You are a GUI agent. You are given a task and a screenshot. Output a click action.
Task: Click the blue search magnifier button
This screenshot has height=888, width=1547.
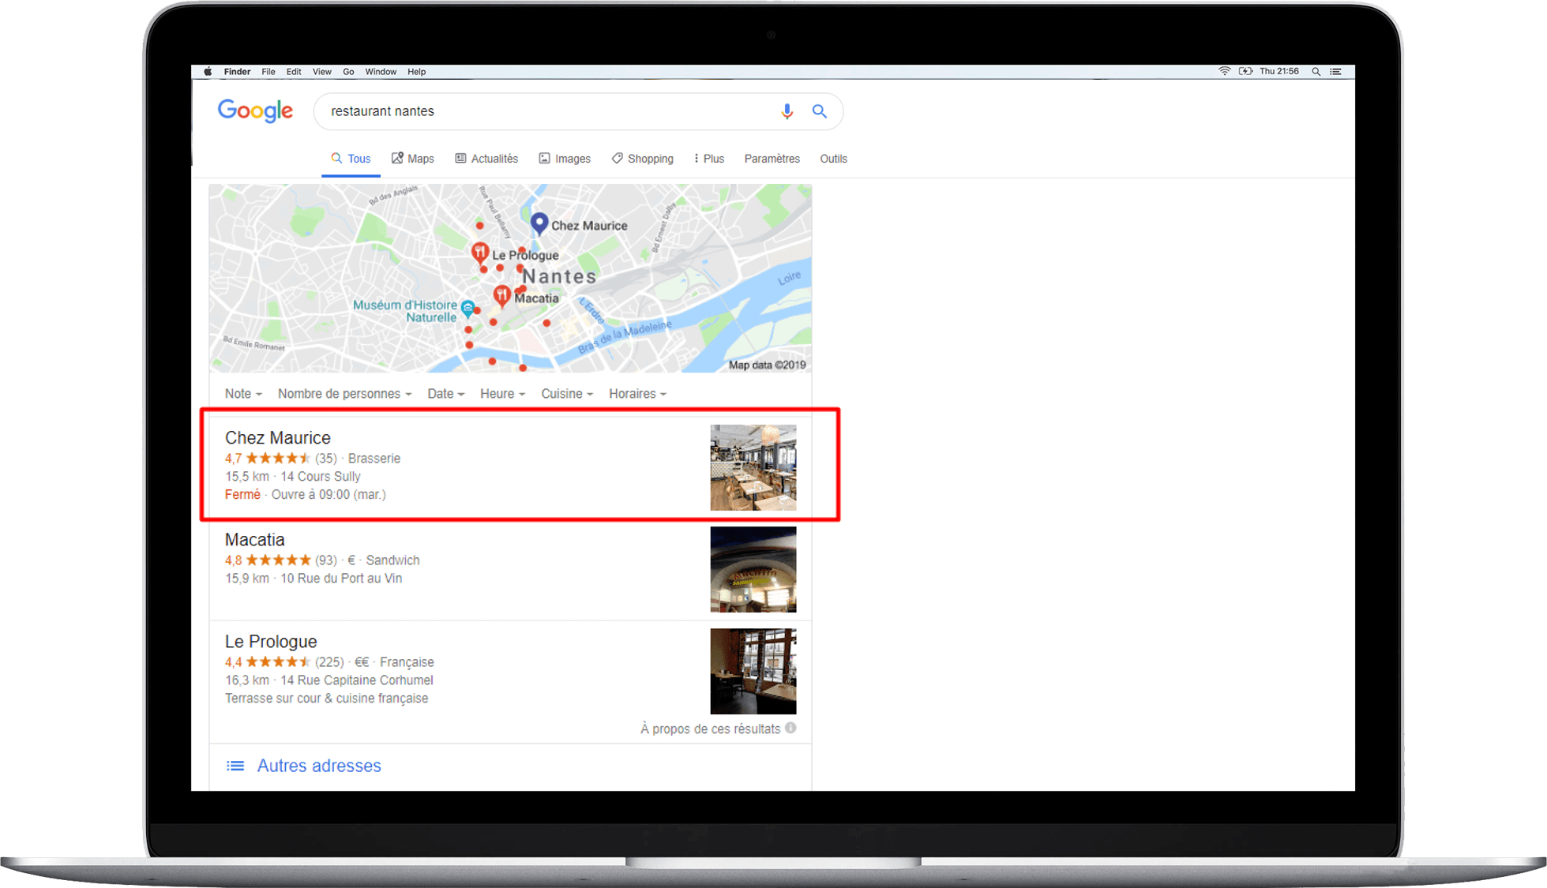pos(820,111)
